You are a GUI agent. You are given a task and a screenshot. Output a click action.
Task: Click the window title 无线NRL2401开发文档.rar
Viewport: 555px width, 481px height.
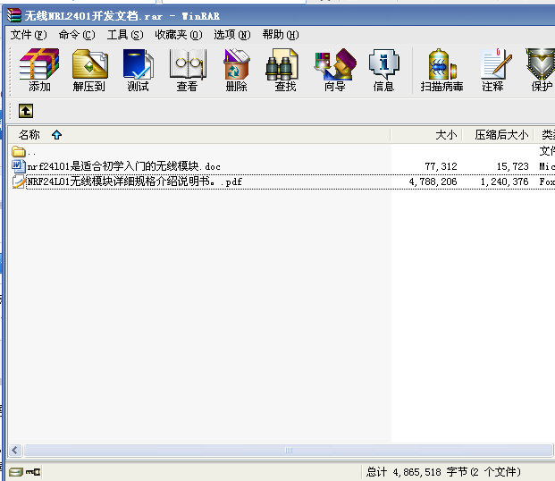94,16
